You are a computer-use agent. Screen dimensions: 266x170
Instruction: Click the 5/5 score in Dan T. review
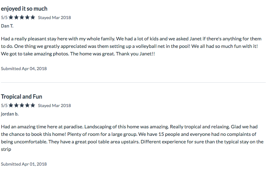(x=4, y=18)
